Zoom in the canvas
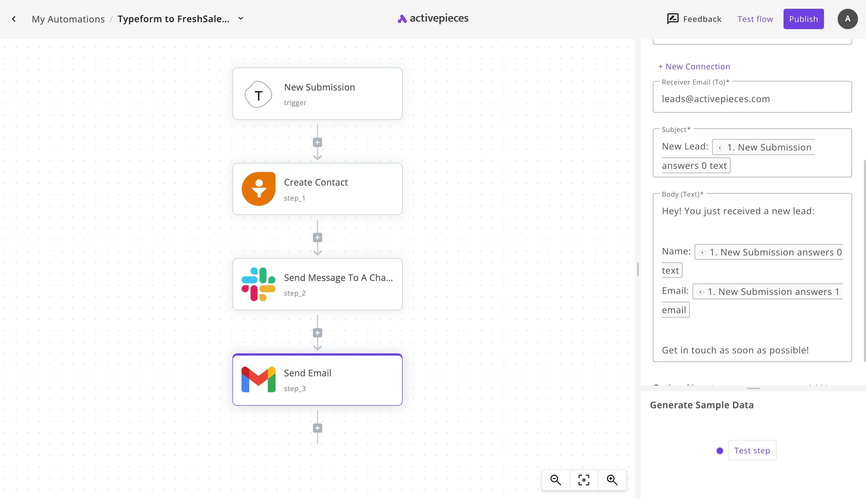866x499 pixels. pyautogui.click(x=612, y=480)
